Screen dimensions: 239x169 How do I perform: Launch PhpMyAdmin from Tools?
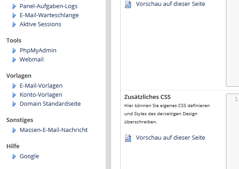click(x=38, y=51)
